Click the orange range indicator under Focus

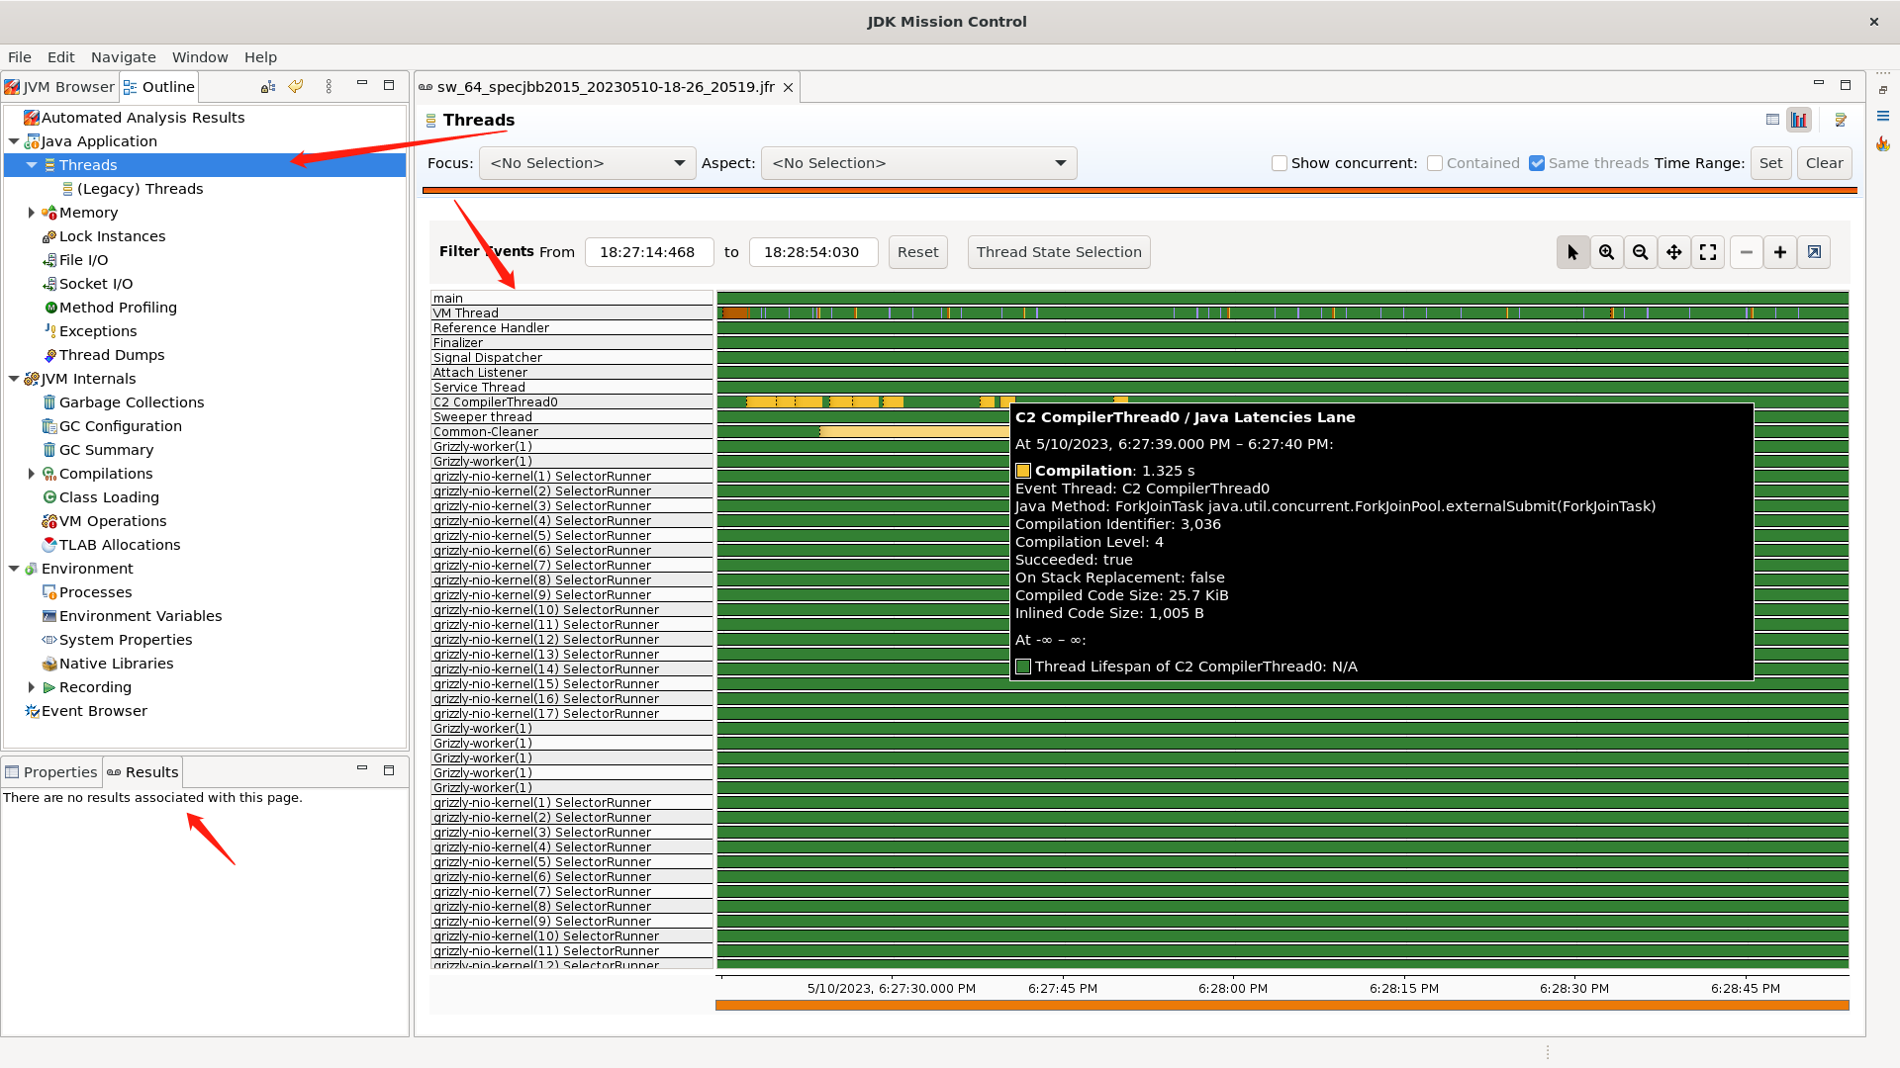(1139, 190)
